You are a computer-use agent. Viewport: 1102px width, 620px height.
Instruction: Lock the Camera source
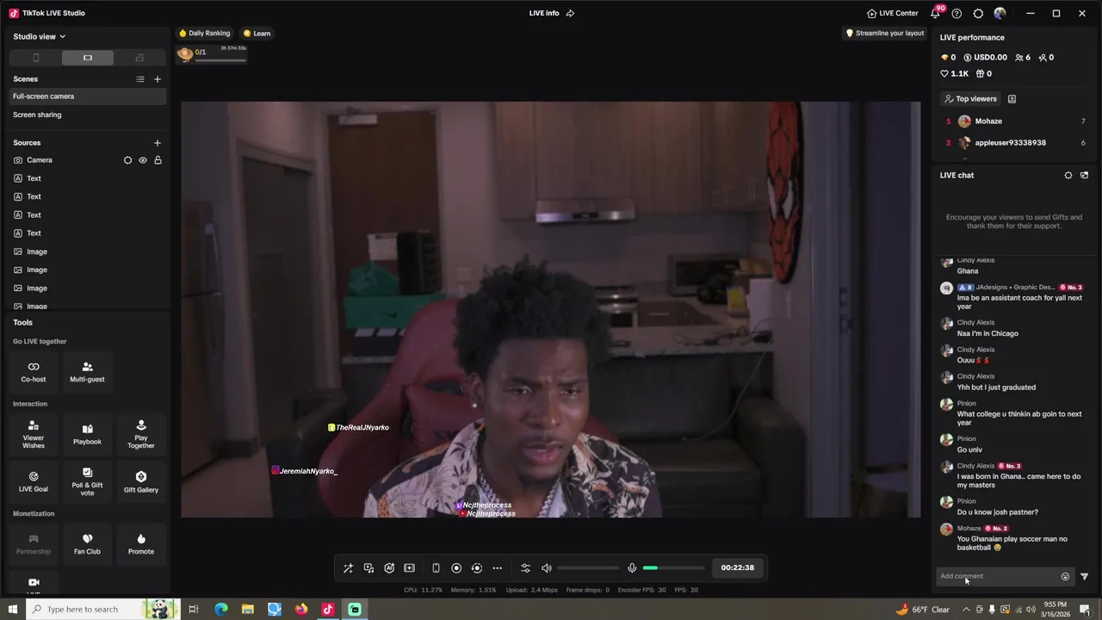[158, 160]
